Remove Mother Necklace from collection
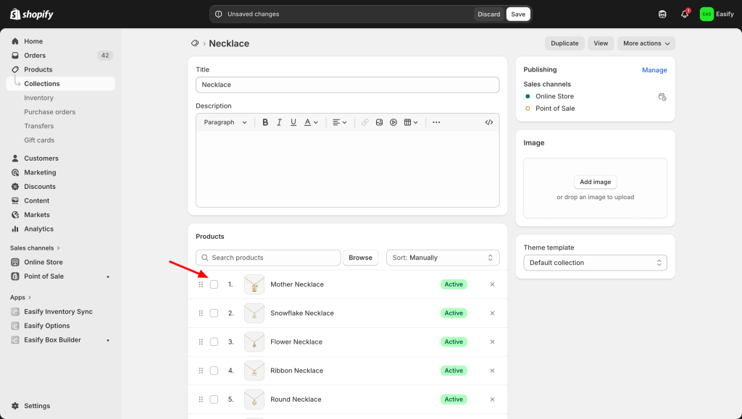 [x=492, y=284]
